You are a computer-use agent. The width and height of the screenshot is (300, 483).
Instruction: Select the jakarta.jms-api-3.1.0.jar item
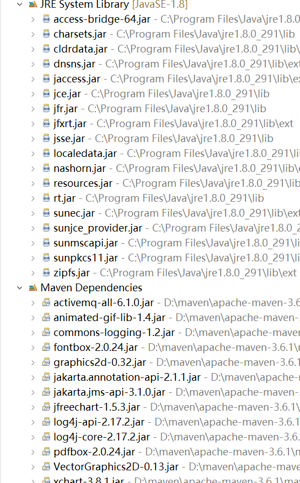coord(109,392)
